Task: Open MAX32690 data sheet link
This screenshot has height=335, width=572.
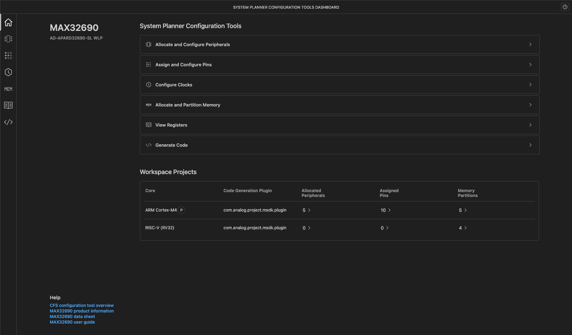Action: pyautogui.click(x=72, y=317)
